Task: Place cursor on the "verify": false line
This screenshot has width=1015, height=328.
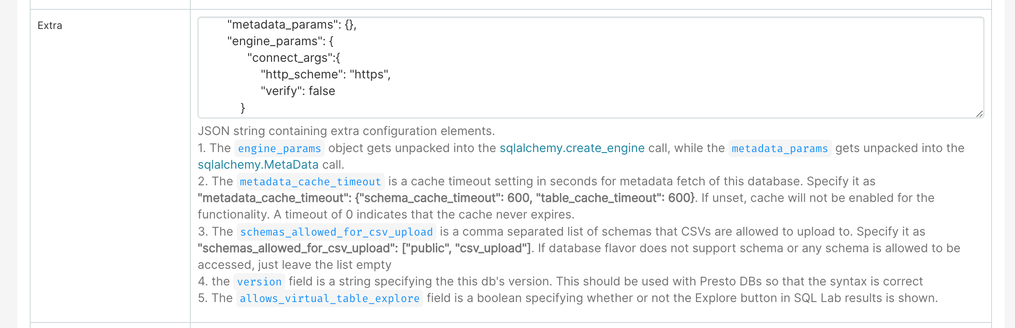Action: coord(298,91)
